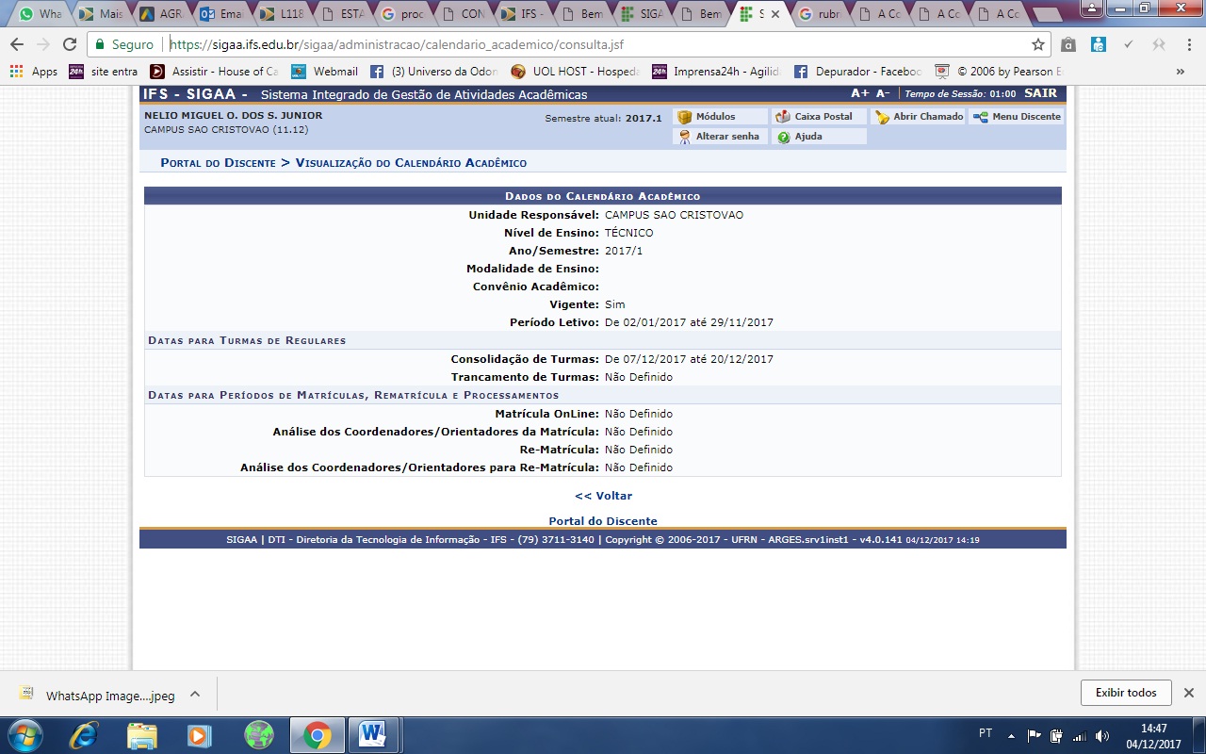Bookmark this page with the star icon

[1037, 44]
